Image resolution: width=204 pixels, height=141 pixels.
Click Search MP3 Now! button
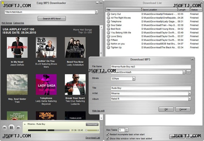point(52,18)
